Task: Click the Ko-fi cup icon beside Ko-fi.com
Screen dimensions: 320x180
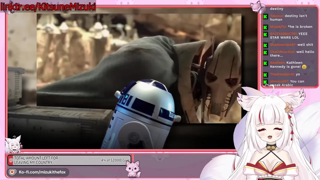Action: click(12, 172)
